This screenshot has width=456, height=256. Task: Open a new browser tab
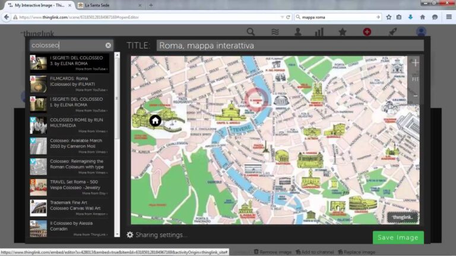point(151,5)
